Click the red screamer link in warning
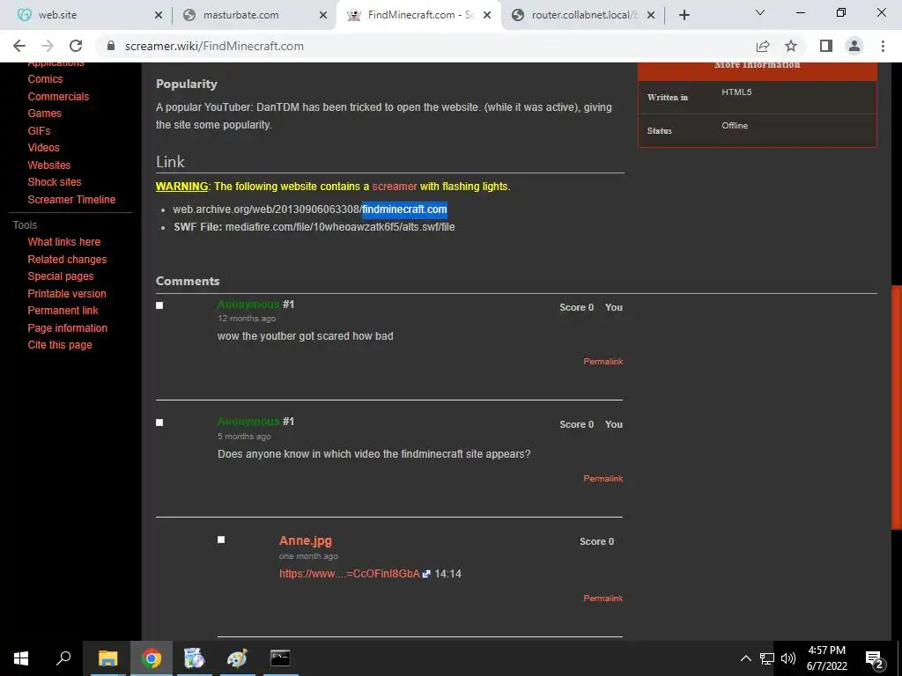902x676 pixels. click(x=394, y=187)
